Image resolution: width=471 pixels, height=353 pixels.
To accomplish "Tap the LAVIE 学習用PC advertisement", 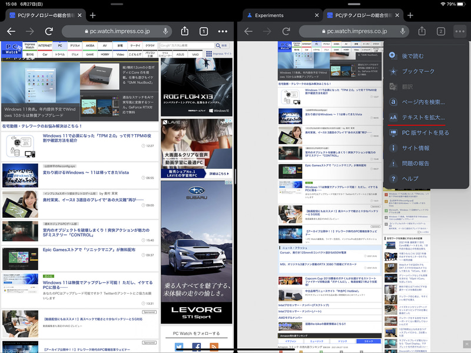I will (x=197, y=148).
